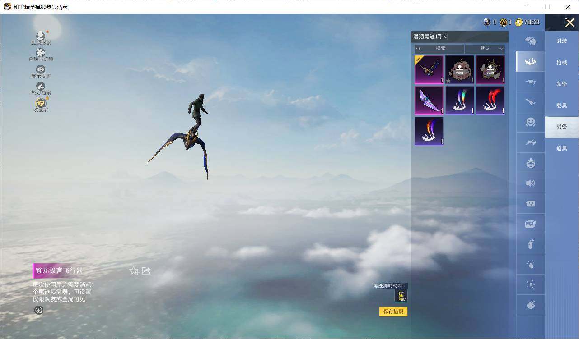Click the globe currency icon
The width and height of the screenshot is (579, 339).
coord(487,22)
